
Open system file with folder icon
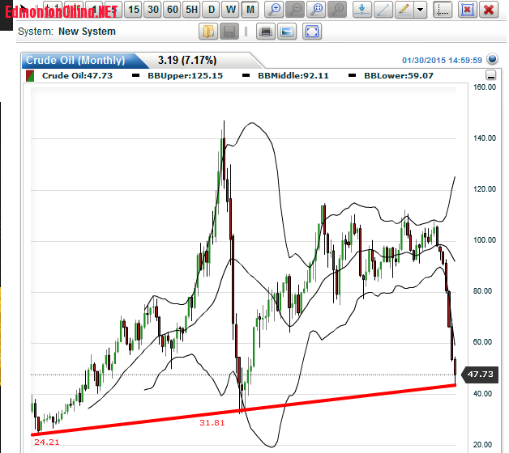point(208,32)
